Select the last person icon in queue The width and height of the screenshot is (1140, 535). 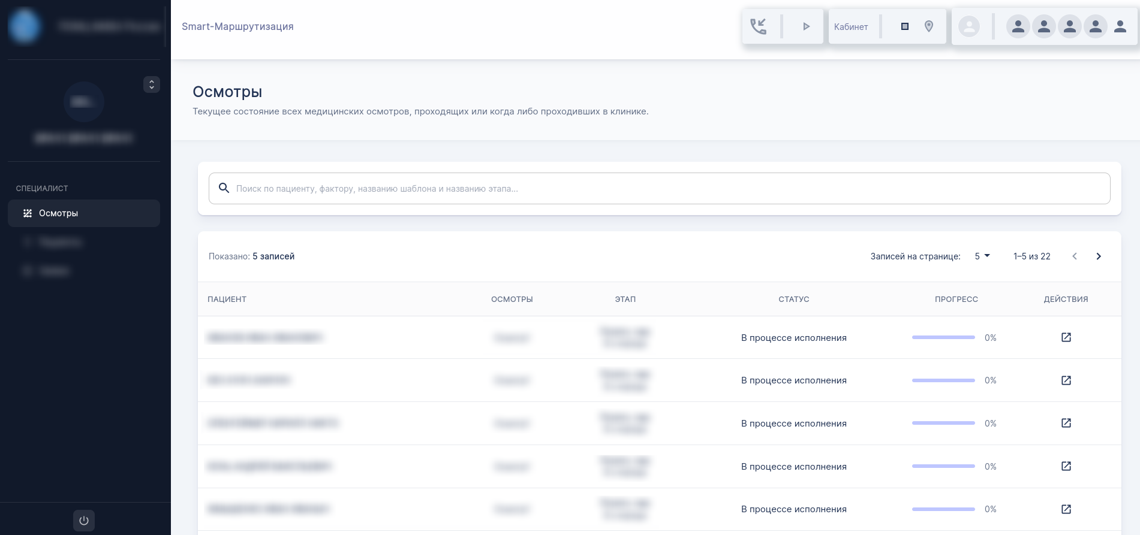point(1120,26)
